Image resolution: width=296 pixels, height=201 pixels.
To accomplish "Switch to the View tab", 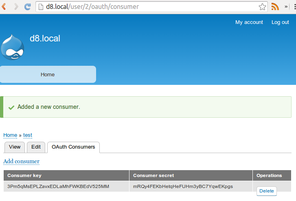I will click(x=15, y=147).
